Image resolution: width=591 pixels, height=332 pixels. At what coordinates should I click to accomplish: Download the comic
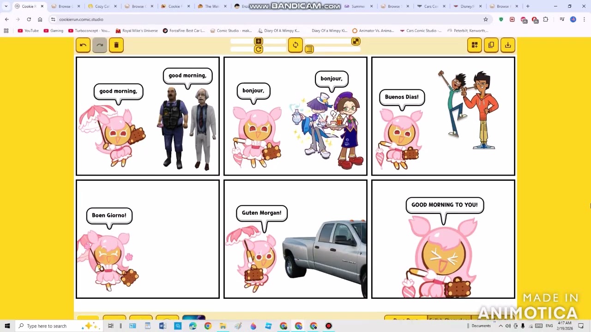[508, 45]
